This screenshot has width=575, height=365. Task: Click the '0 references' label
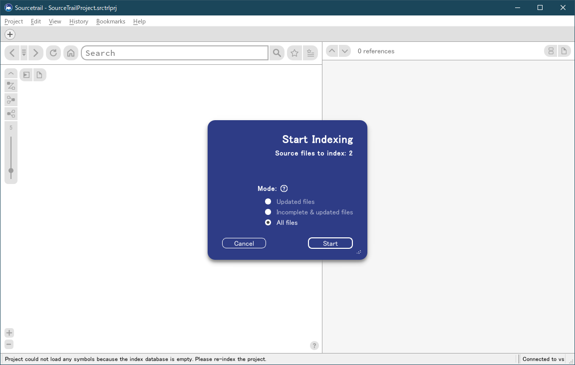point(376,51)
